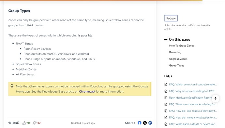
Task: Open FAQ: How do I move my collection
Action: pyautogui.click(x=193, y=117)
